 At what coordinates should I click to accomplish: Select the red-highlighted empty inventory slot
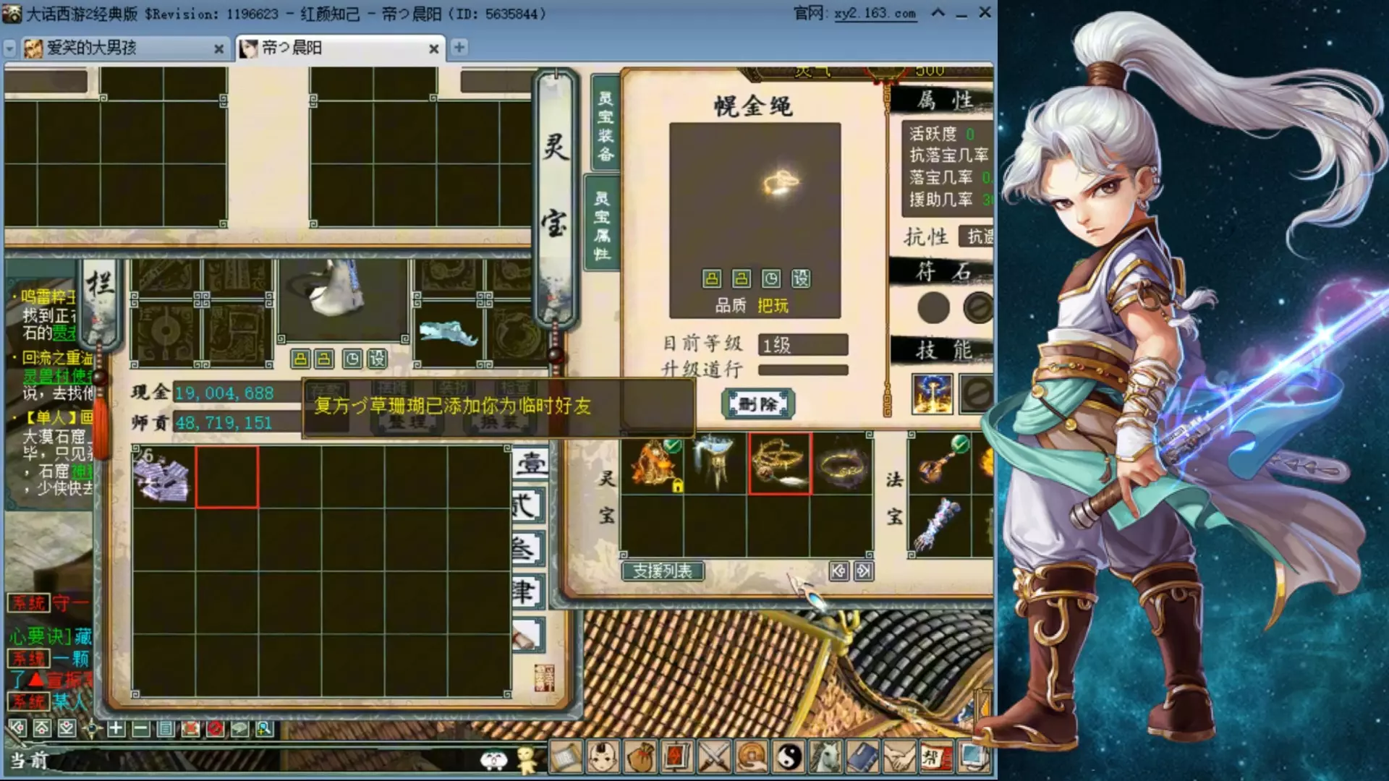click(226, 477)
